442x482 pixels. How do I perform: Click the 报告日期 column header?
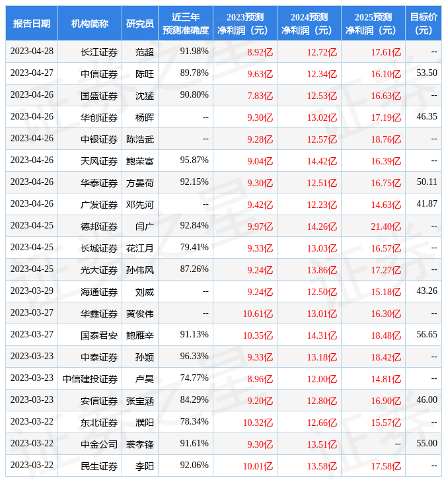32,23
